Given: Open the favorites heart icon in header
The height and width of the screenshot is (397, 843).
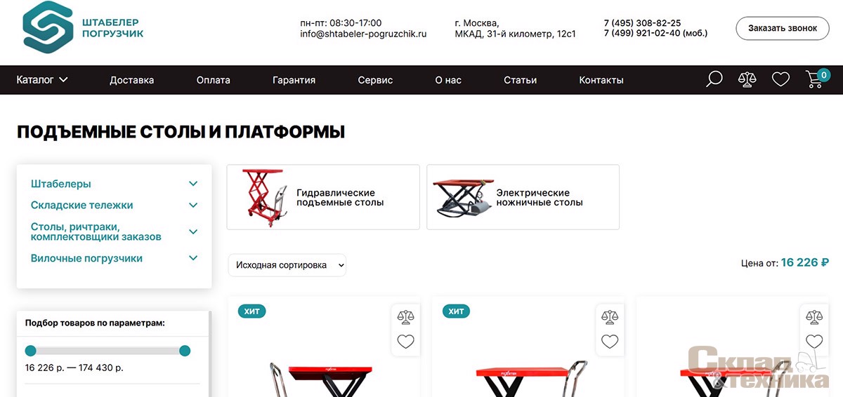Looking at the screenshot, I should coord(780,80).
